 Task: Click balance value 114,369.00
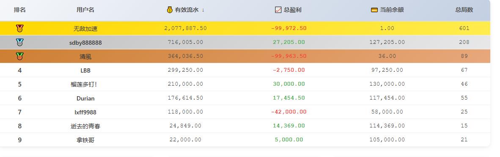coord(387,126)
